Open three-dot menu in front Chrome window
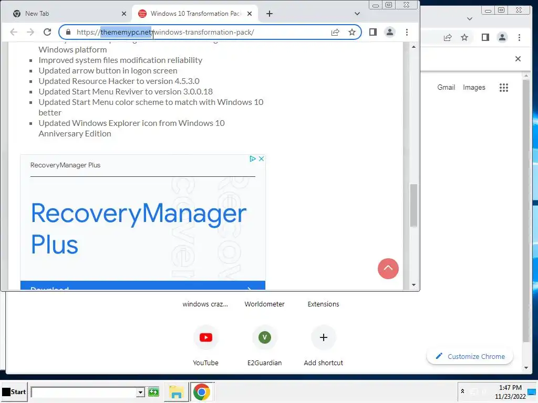This screenshot has height=403, width=538. (407, 32)
